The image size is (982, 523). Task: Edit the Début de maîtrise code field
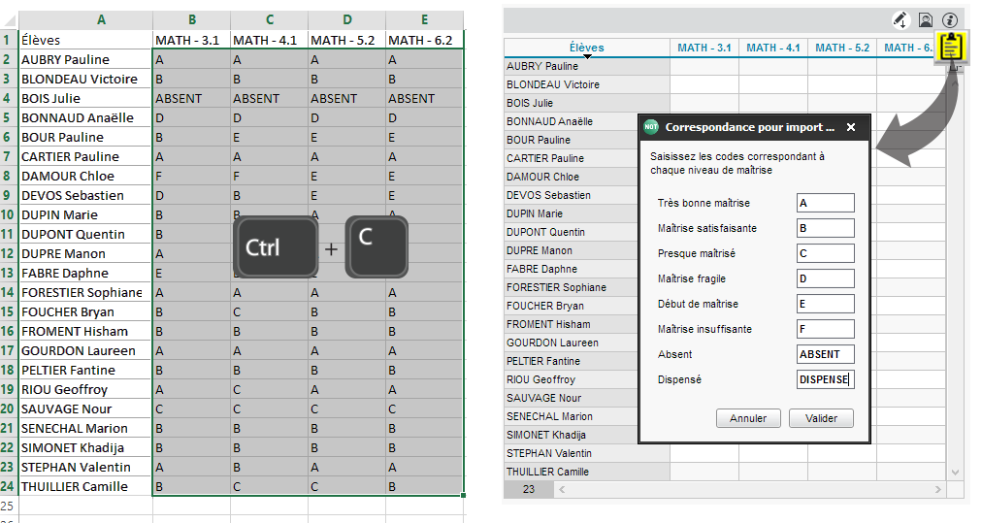click(x=826, y=304)
